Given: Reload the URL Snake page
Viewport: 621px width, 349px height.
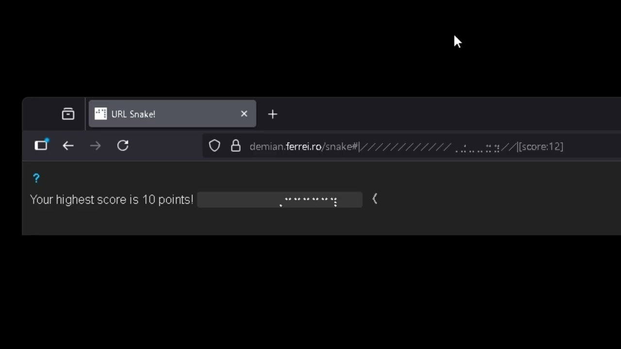Looking at the screenshot, I should (123, 145).
